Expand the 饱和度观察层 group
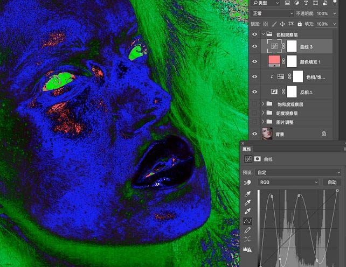Viewport: 346px width, 267px height. pos(264,103)
